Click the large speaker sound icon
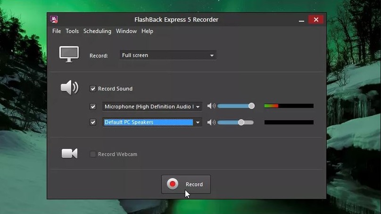The height and width of the screenshot is (214, 381). coord(69,88)
